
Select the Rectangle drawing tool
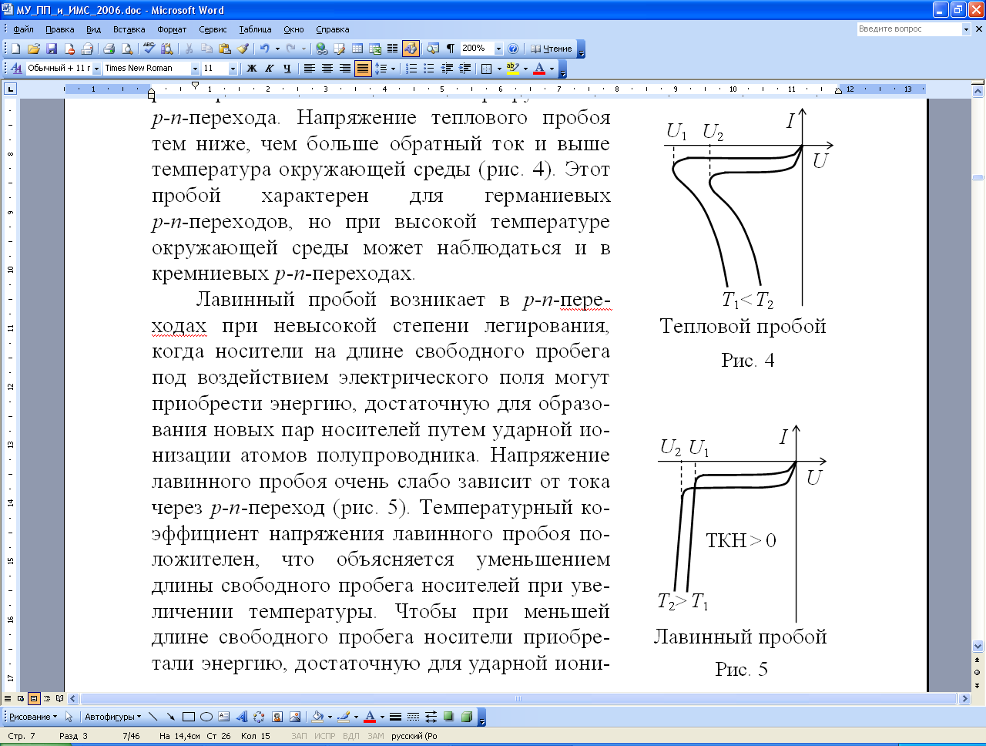(188, 717)
